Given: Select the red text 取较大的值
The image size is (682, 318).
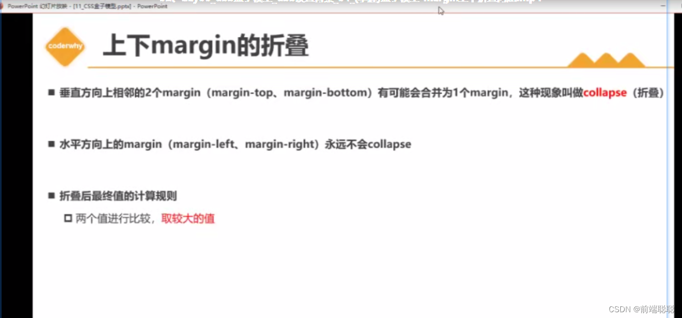Looking at the screenshot, I should click(x=188, y=218).
